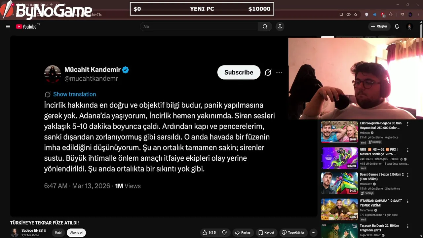Open Chrome profile avatar
Viewport: 423px width, 238px height.
(x=410, y=15)
